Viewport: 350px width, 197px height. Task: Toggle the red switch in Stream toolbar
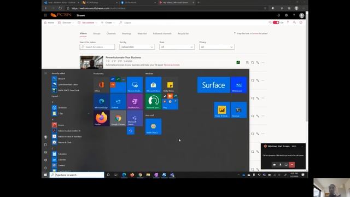[x=276, y=22]
